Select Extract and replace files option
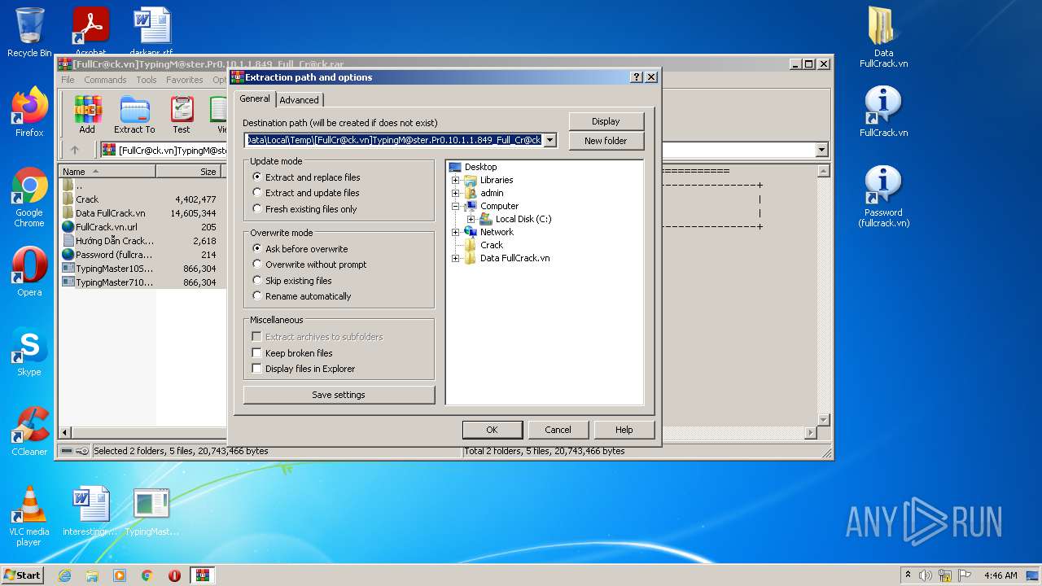The image size is (1042, 586). 306,177
